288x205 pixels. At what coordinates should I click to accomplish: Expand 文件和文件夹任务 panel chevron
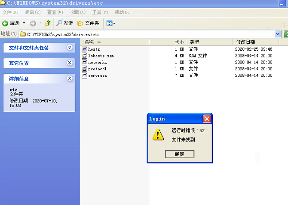click(x=70, y=48)
